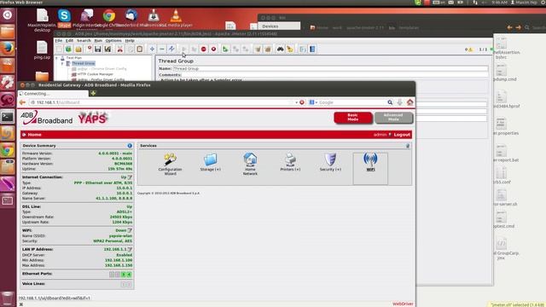The height and width of the screenshot is (307, 546).
Task: Switch to Basic Mode
Action: [352, 118]
